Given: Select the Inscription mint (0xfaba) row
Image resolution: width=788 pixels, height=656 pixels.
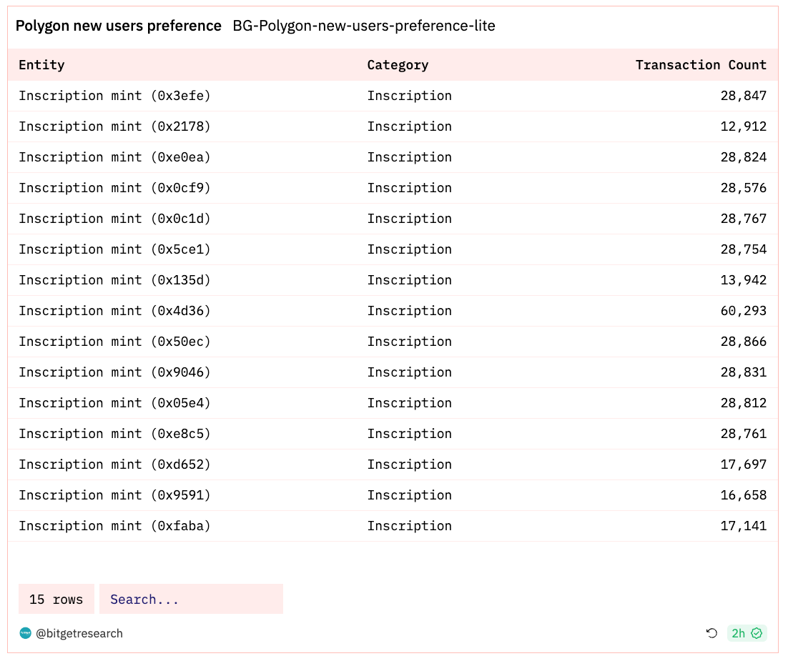Looking at the screenshot, I should [393, 526].
